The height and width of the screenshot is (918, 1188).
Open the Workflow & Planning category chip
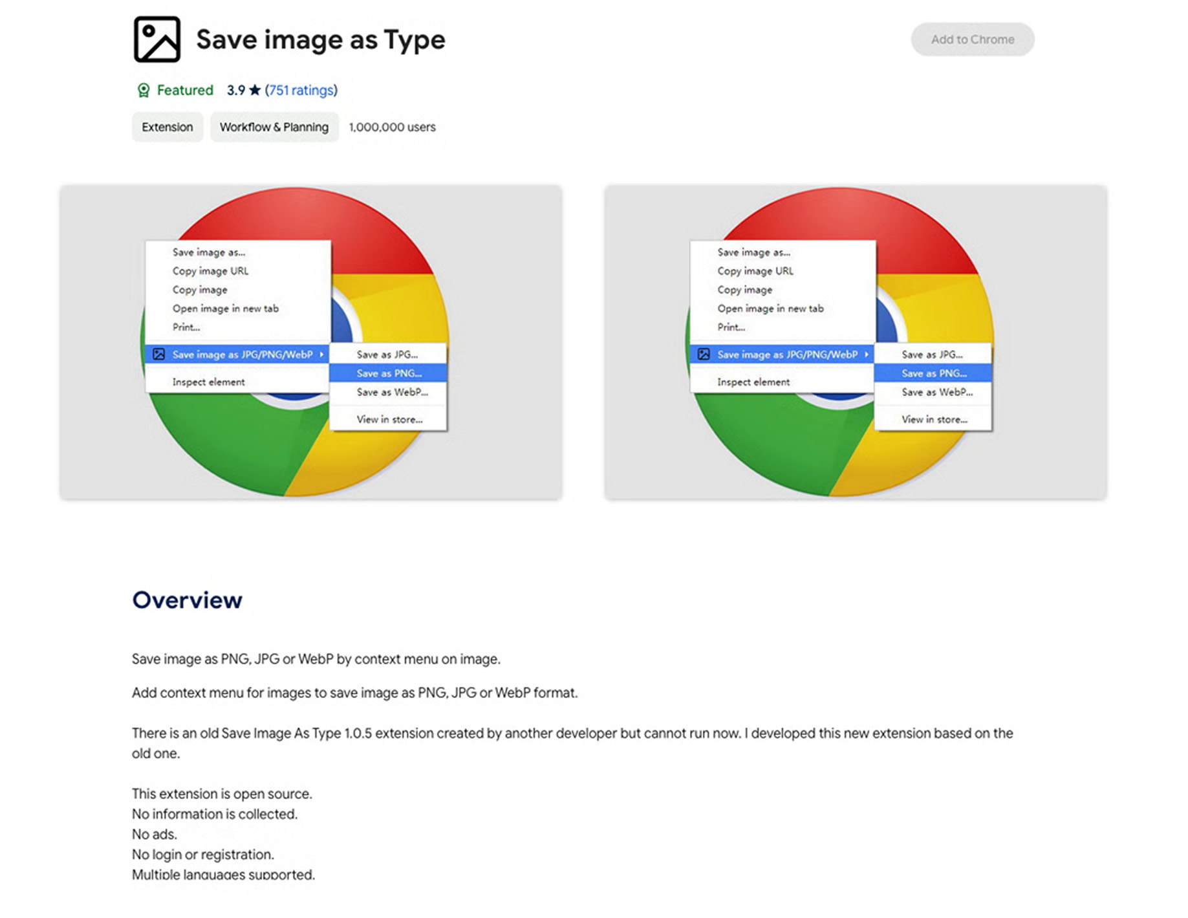pyautogui.click(x=274, y=127)
